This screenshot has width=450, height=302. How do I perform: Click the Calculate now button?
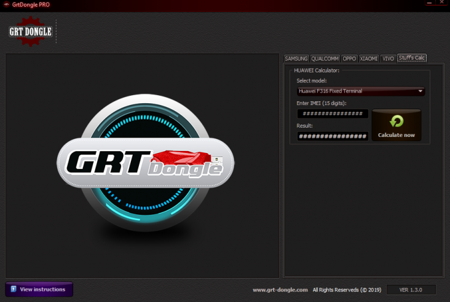pos(397,125)
